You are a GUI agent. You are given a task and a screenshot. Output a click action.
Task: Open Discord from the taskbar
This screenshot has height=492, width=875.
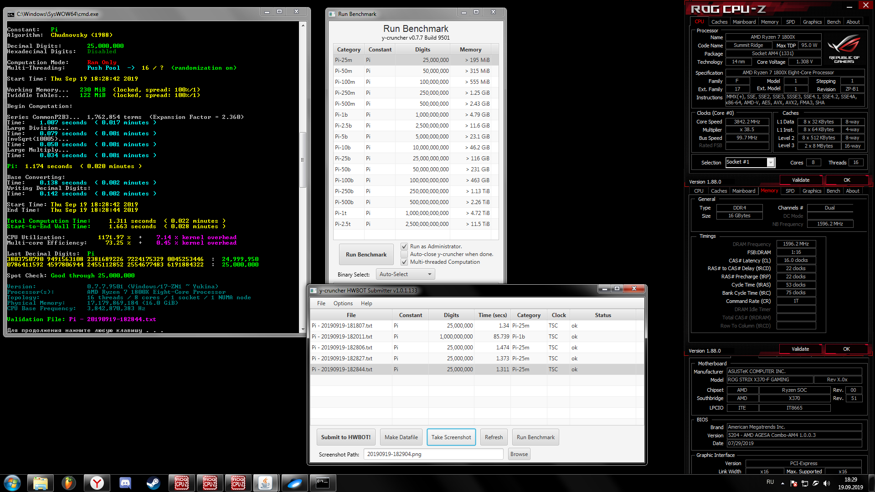pos(125,483)
